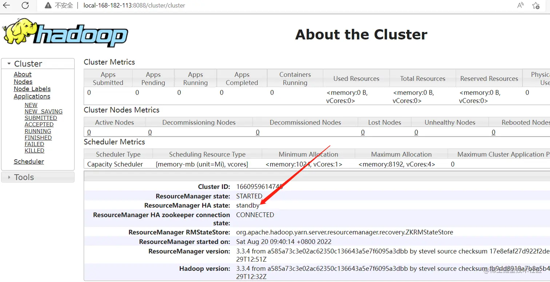Click the Scheduler Metrics section title

tap(114, 142)
